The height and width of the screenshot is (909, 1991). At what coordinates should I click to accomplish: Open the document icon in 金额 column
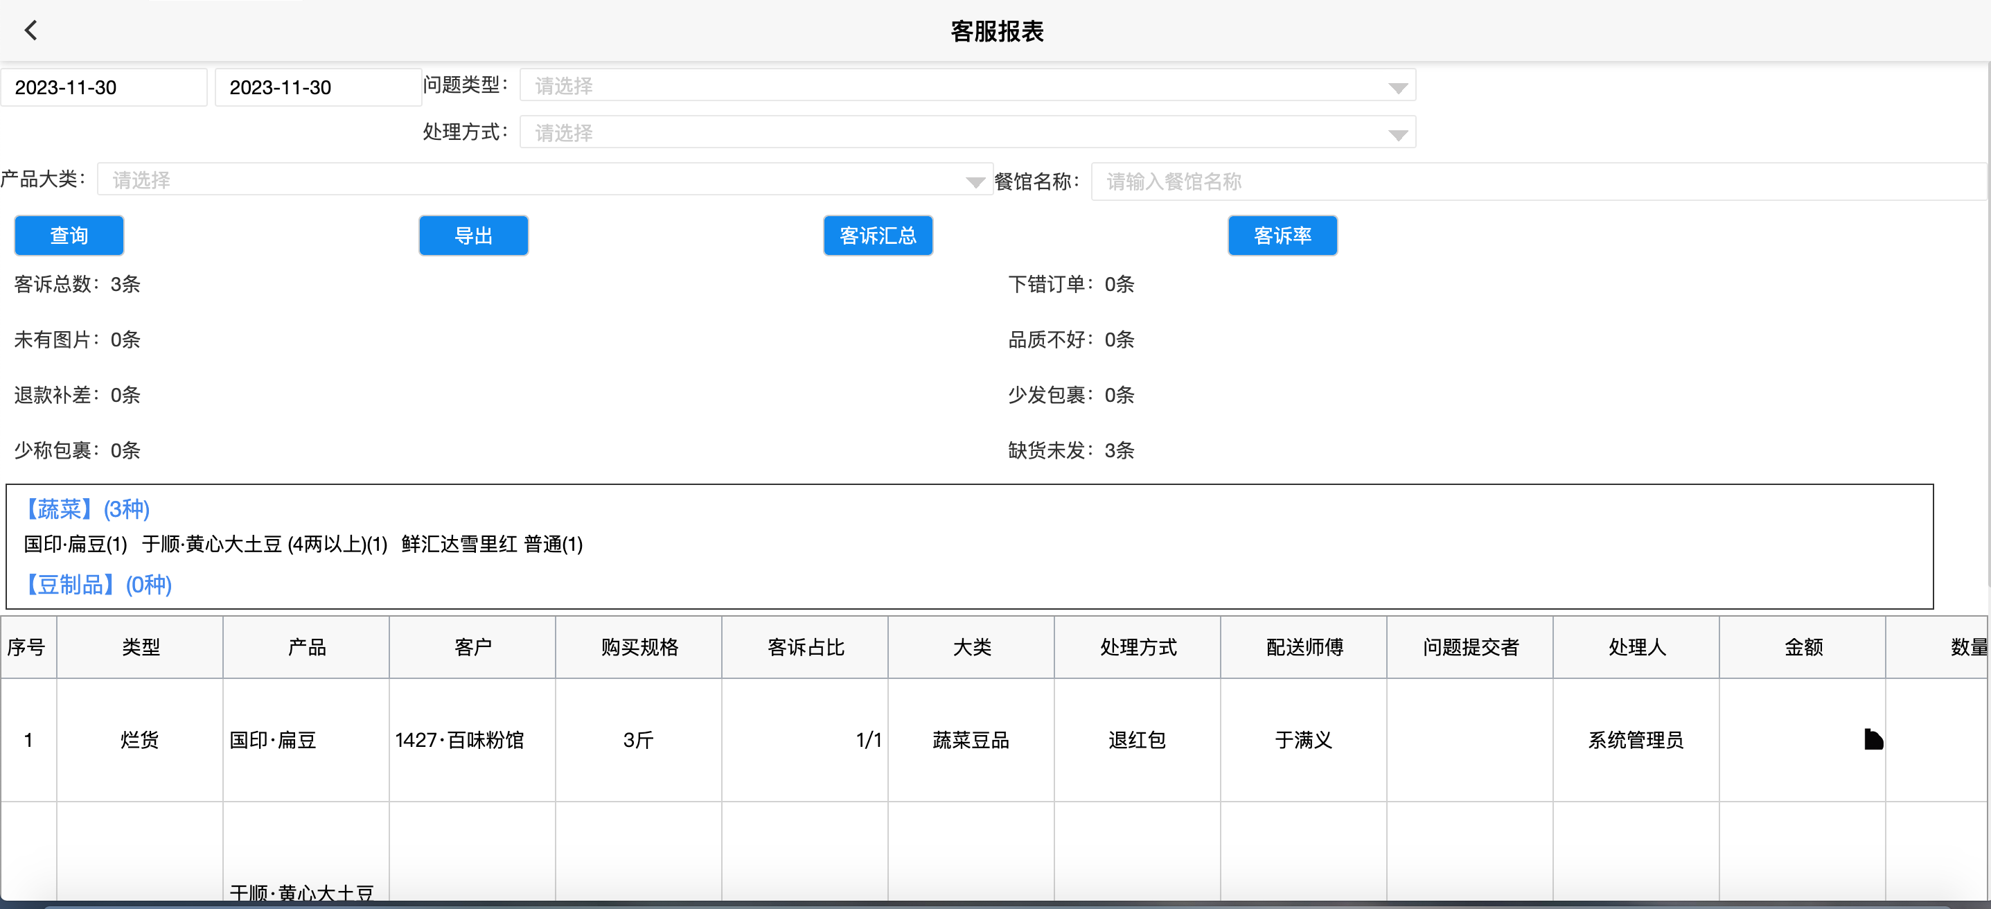click(x=1873, y=740)
